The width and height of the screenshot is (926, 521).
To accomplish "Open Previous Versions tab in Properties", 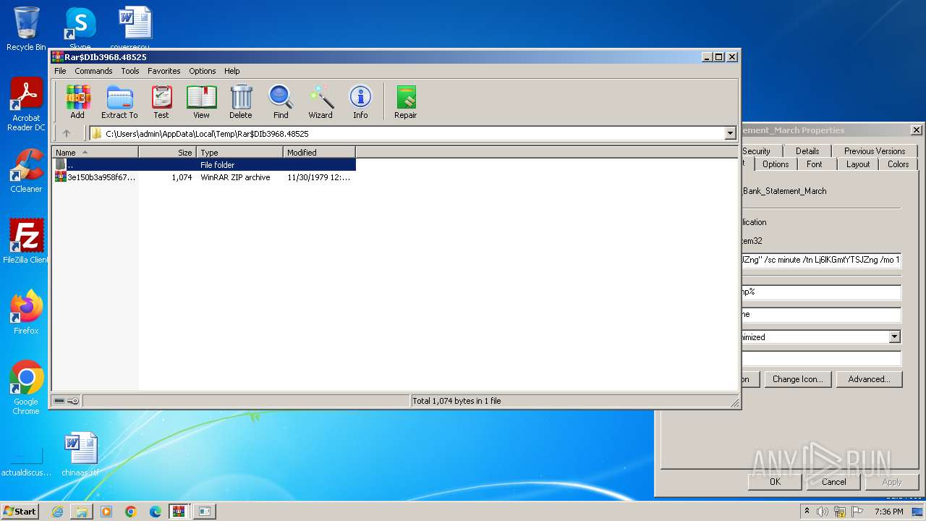I will point(875,151).
